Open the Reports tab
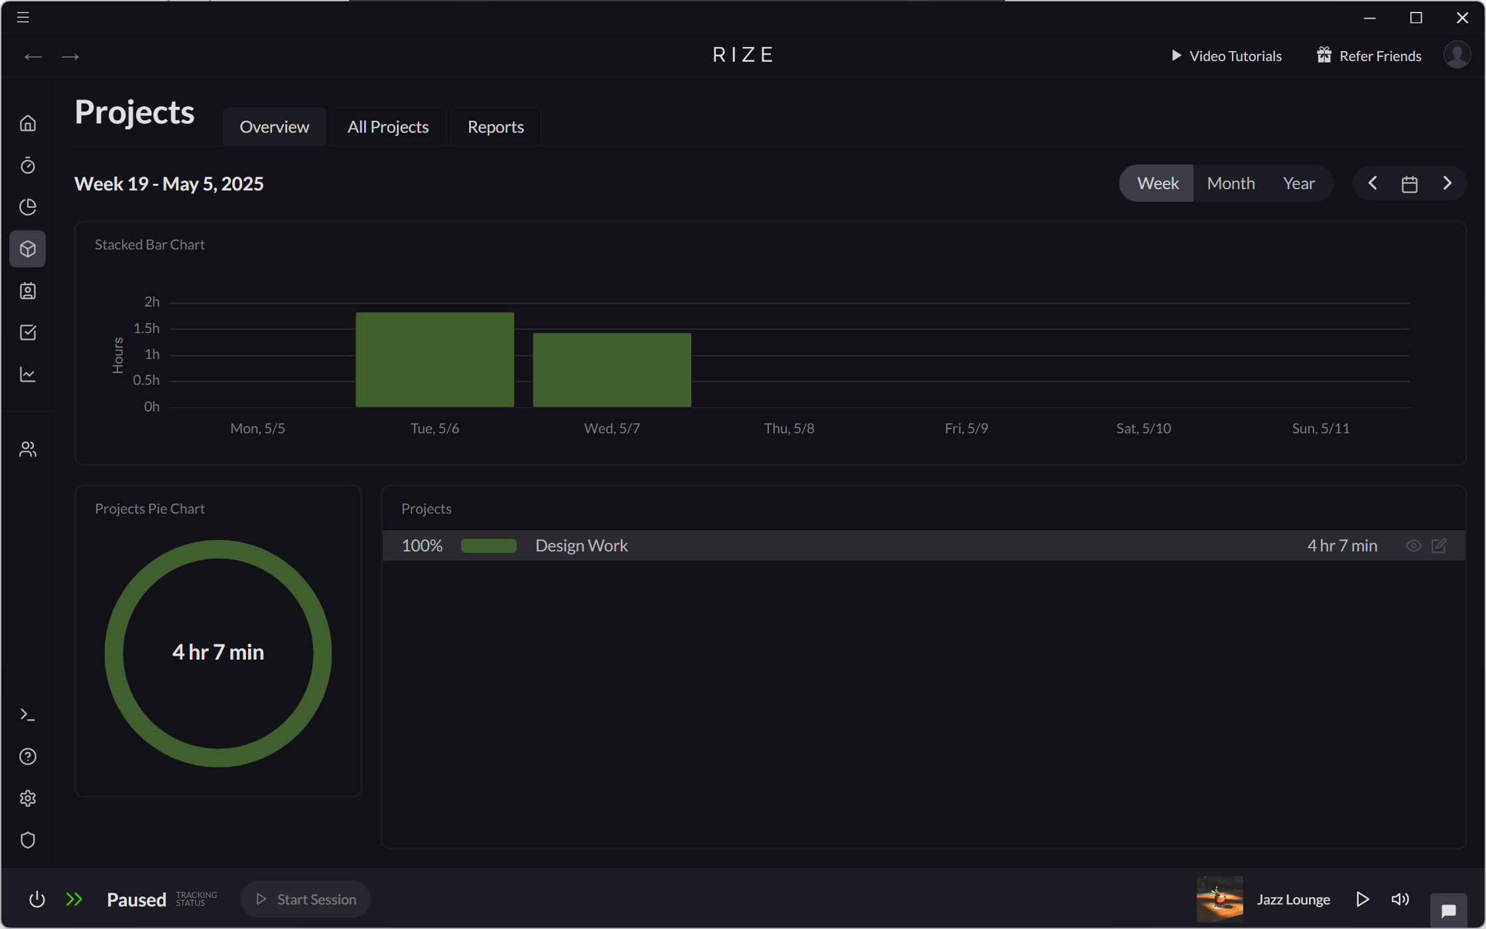1486x929 pixels. tap(495, 126)
